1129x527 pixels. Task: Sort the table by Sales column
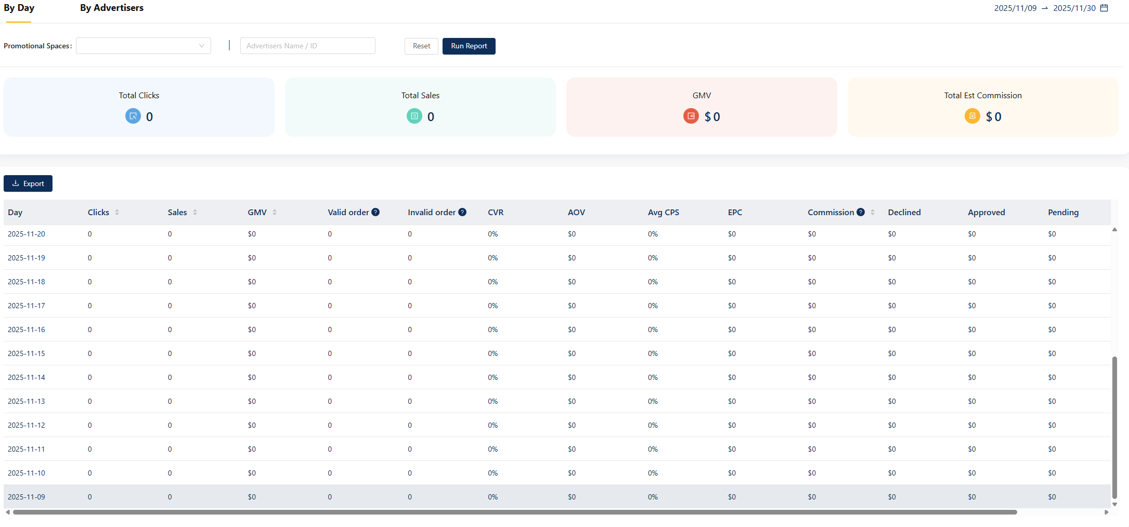pyautogui.click(x=195, y=212)
